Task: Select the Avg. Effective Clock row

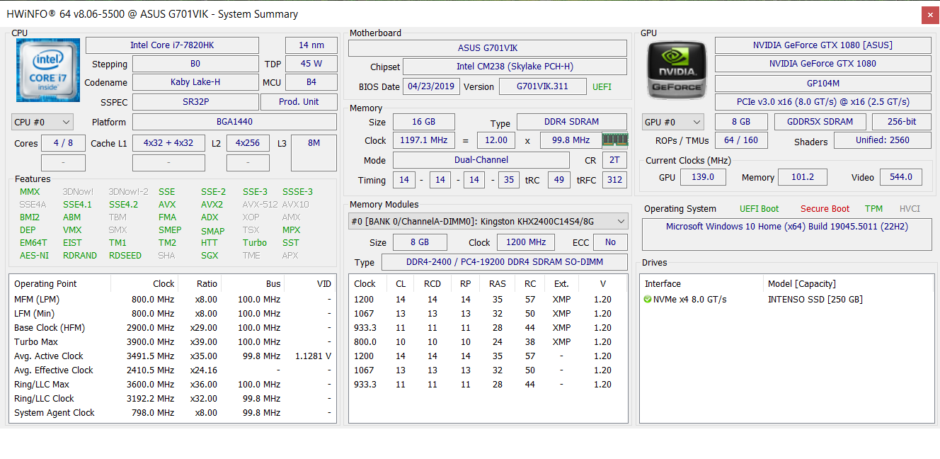Action: (173, 370)
